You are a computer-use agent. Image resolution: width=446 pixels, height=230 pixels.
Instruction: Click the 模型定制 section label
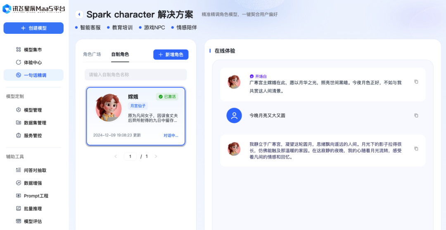(15, 96)
